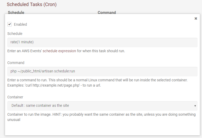This screenshot has width=202, height=138.
Task: Click the Command field label
Action: point(16,63)
